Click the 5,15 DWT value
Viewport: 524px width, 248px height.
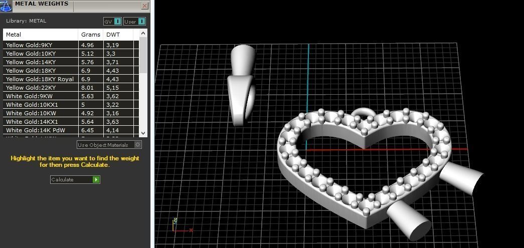click(113, 88)
